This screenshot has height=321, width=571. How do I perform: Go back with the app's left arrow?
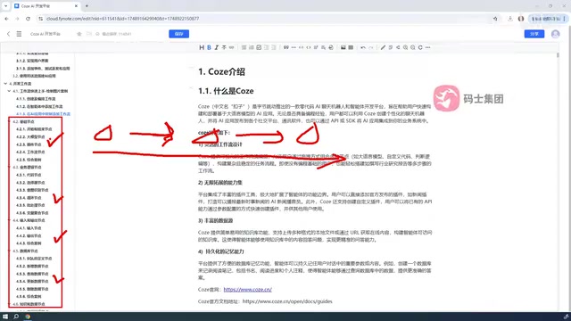[8, 34]
